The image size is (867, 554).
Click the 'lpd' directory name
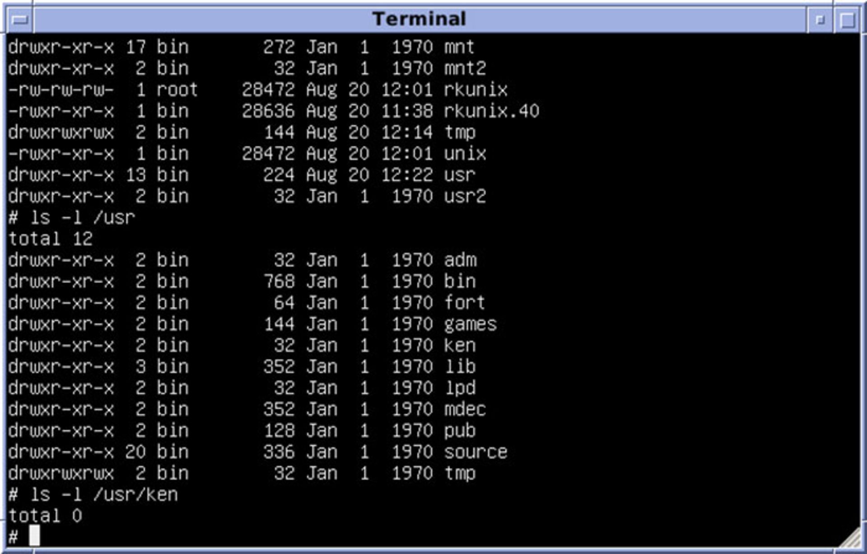(460, 388)
